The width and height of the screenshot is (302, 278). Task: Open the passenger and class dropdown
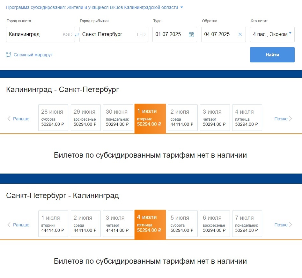pyautogui.click(x=272, y=34)
